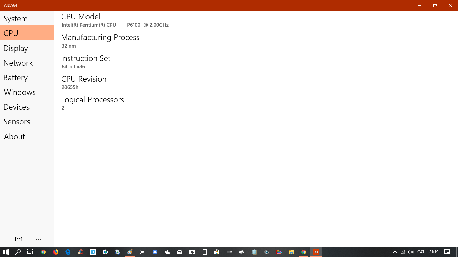Image resolution: width=458 pixels, height=257 pixels.
Task: Restore down the AIDA64 window
Action: point(435,5)
